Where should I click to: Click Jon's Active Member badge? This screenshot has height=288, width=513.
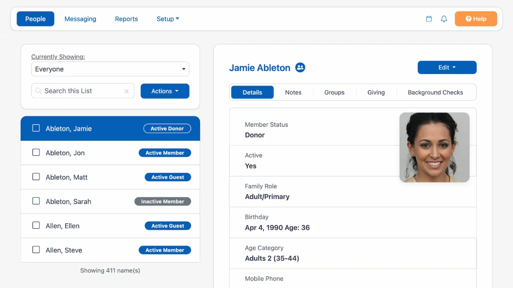pyautogui.click(x=165, y=153)
